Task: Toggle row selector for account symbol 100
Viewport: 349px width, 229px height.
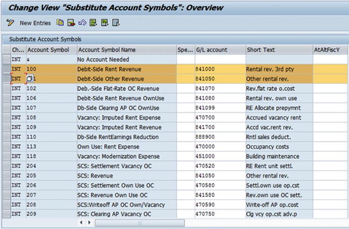Action: (6, 69)
